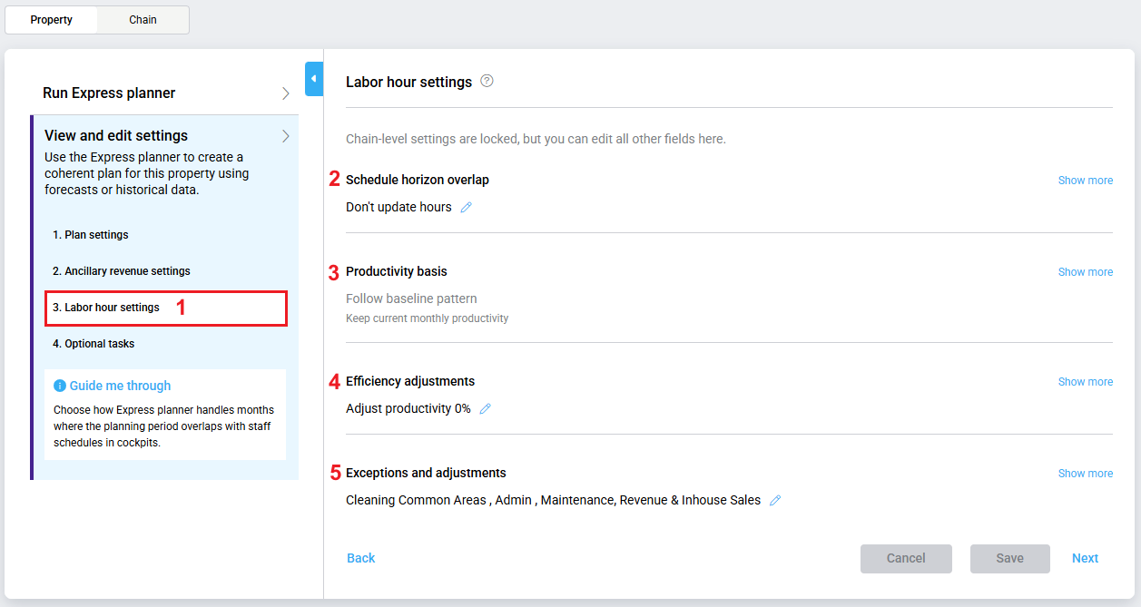Edit Exceptions and adjustments departments with pencil

775,500
